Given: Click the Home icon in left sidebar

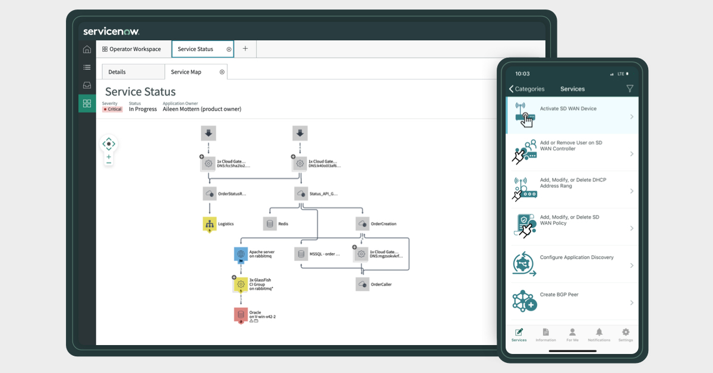Looking at the screenshot, I should point(87,49).
